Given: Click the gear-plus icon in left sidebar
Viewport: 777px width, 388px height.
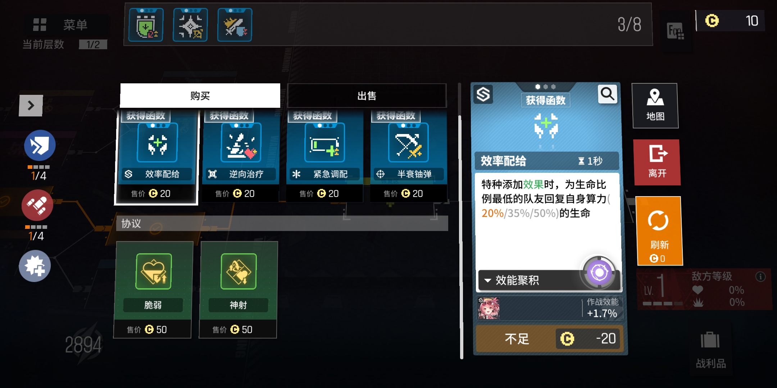Looking at the screenshot, I should (35, 266).
